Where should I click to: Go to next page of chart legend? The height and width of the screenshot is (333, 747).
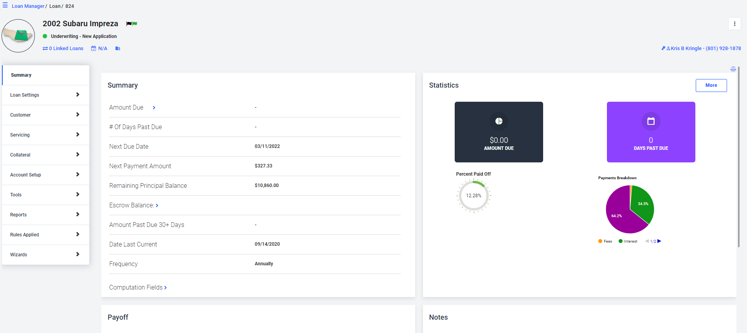point(659,241)
